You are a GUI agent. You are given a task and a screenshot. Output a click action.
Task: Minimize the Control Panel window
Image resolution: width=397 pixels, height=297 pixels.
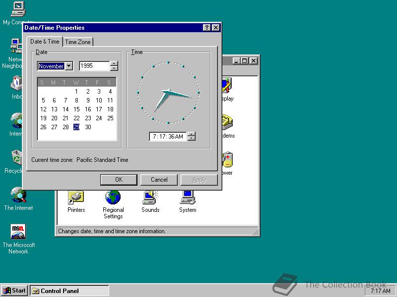(x=237, y=60)
